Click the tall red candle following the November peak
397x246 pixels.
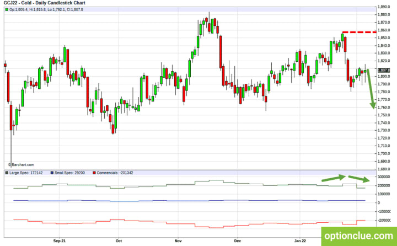(221, 52)
